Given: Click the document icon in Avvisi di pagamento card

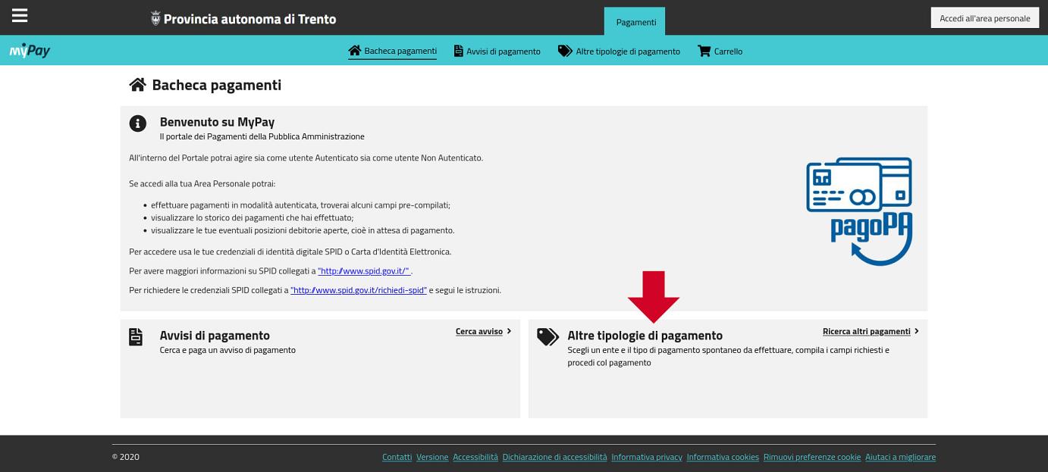Looking at the screenshot, I should pos(136,336).
